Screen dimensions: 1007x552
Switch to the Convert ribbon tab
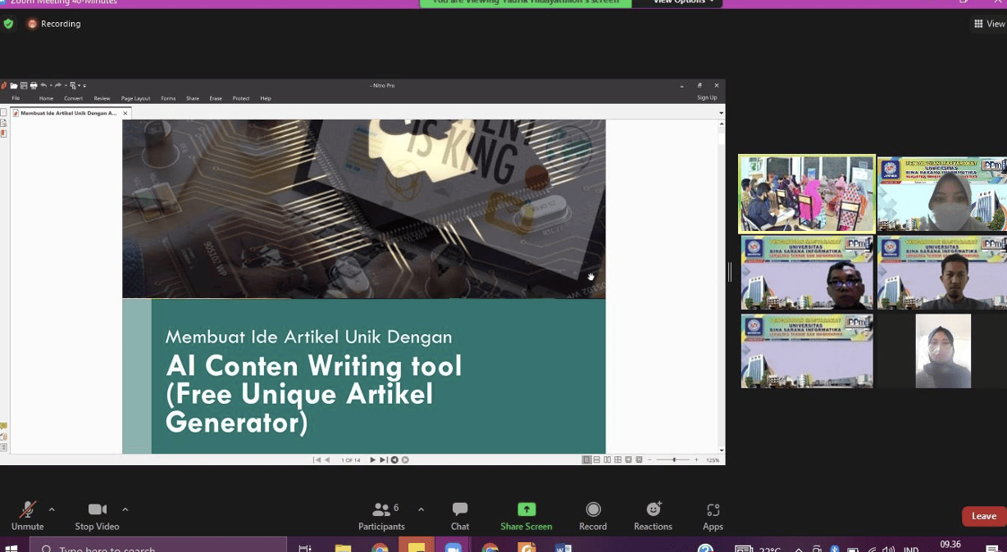pos(73,97)
